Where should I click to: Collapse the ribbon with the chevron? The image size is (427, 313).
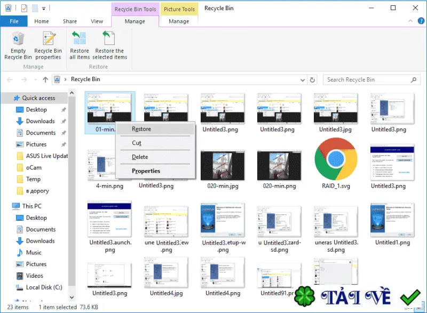(x=410, y=21)
